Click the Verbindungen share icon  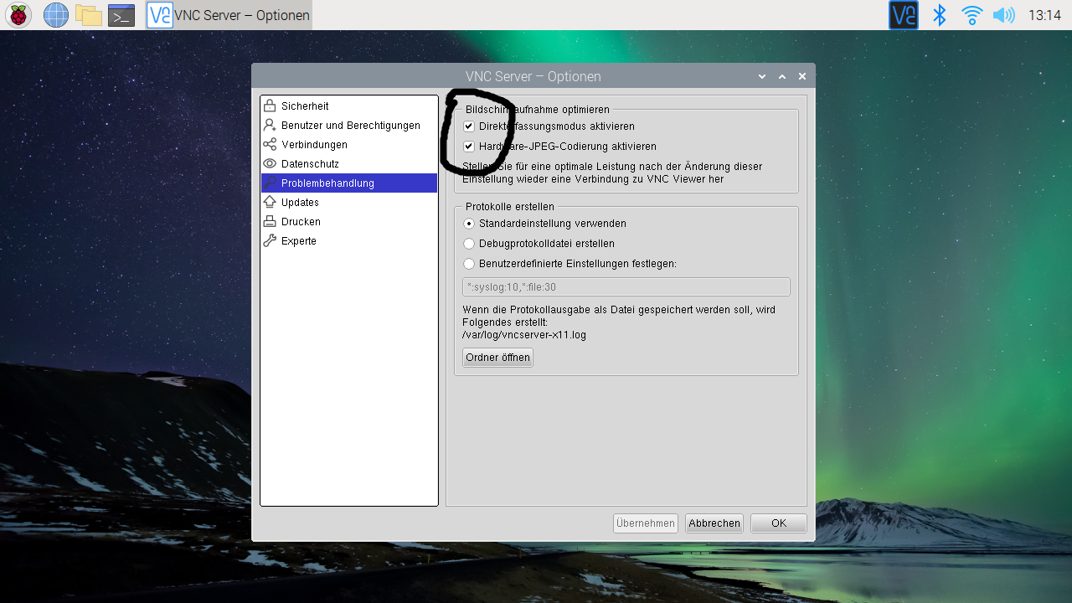click(270, 145)
